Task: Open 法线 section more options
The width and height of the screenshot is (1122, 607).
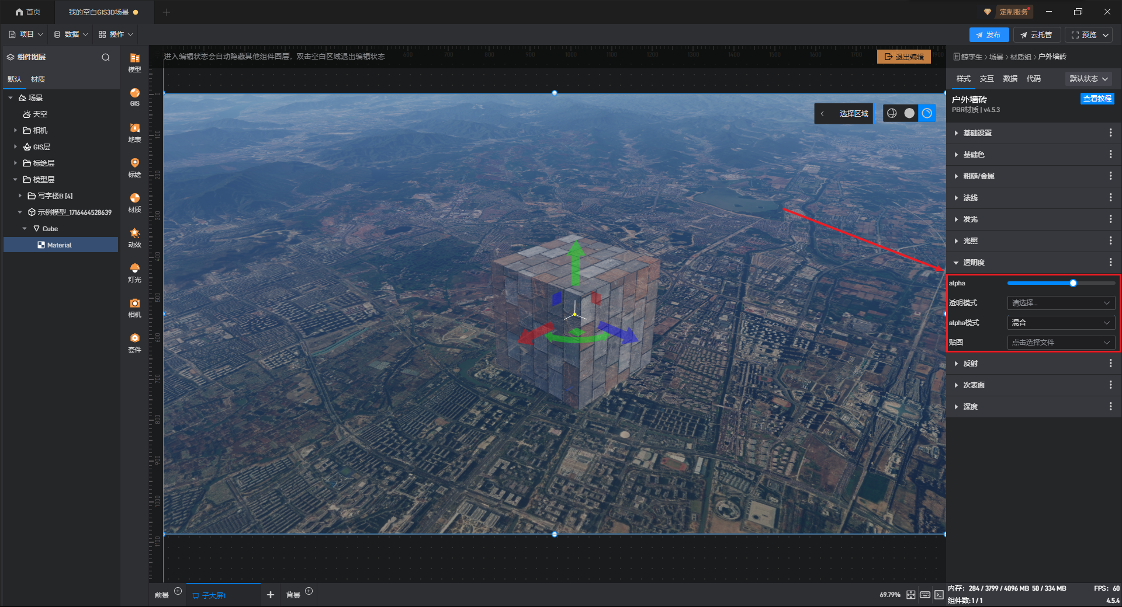Action: pos(1110,198)
